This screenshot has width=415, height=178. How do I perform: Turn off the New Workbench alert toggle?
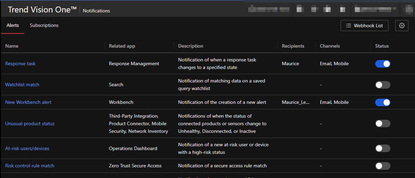382,102
